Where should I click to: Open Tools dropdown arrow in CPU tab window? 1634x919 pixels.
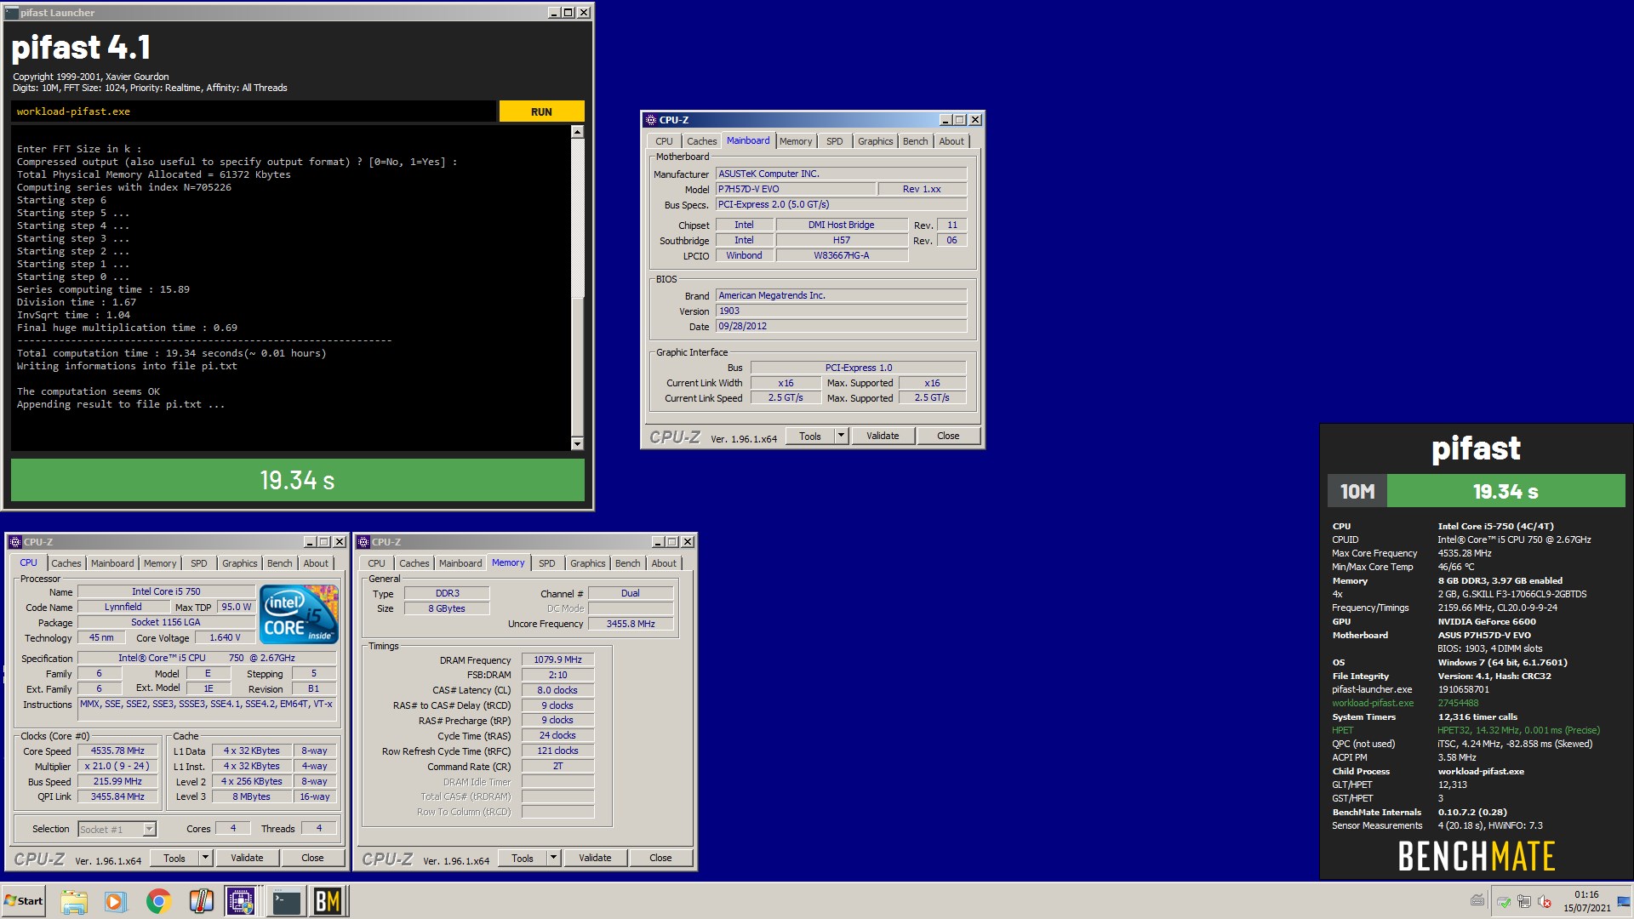[205, 858]
